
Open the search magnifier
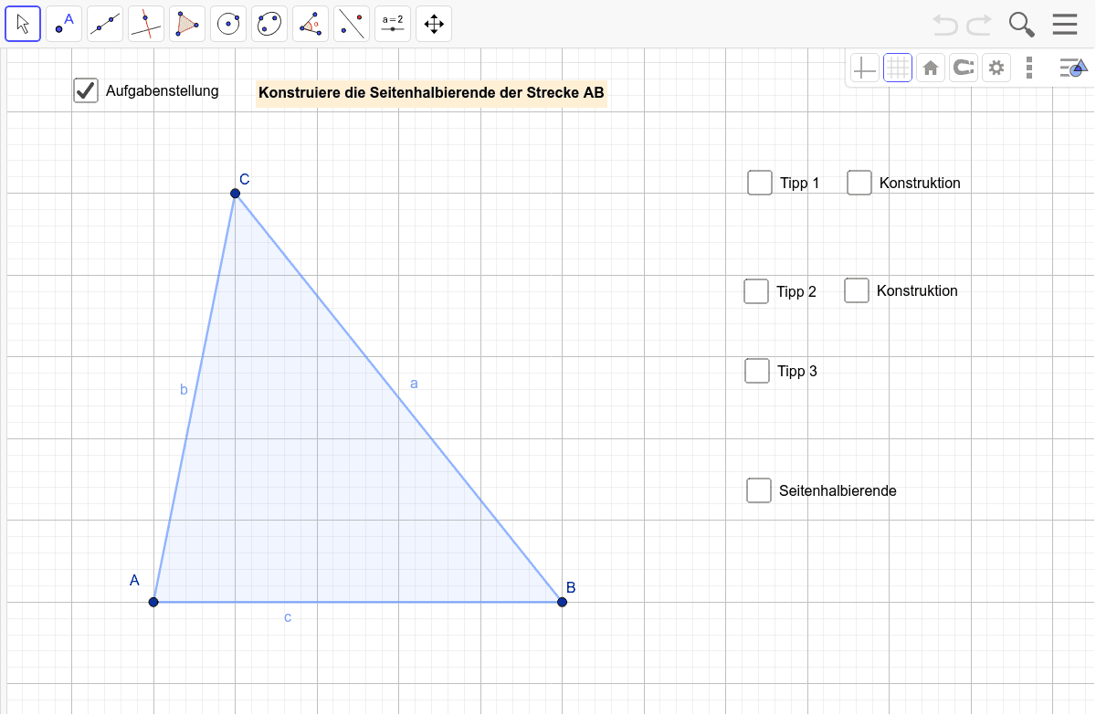pos(1021,25)
